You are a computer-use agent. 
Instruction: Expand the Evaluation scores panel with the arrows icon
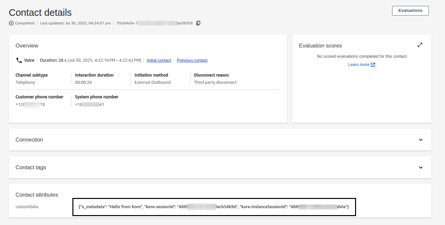[420, 45]
